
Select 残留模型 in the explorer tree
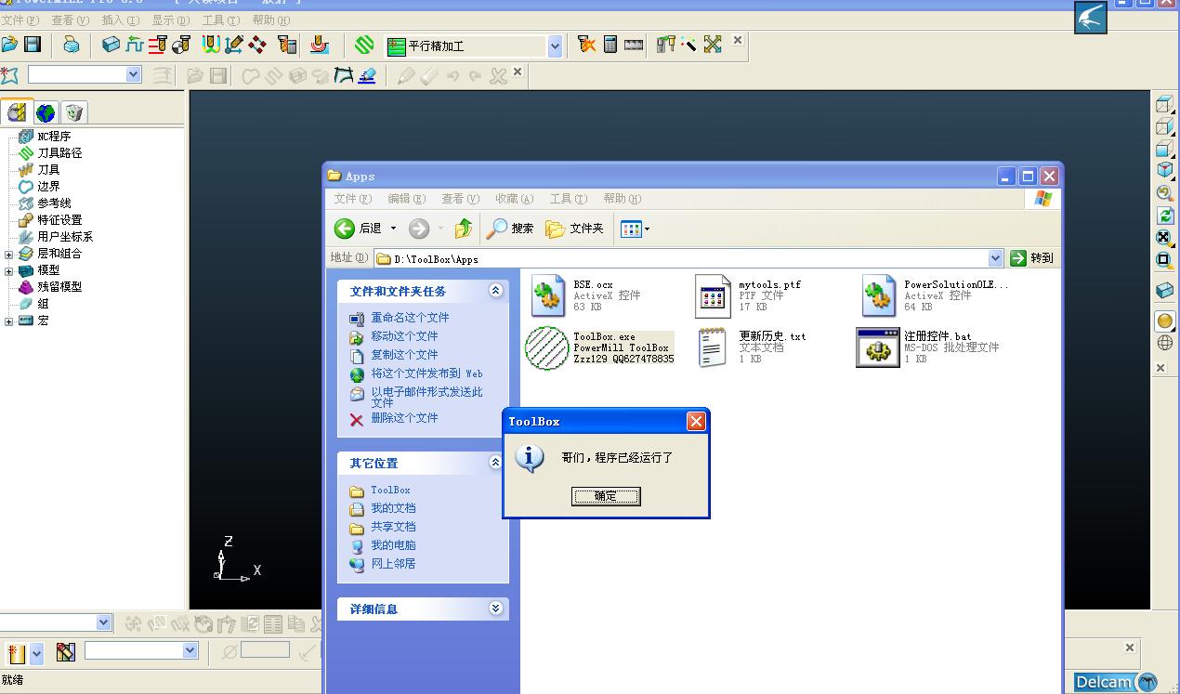tap(59, 287)
